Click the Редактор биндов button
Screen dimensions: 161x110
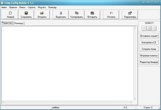pyautogui.click(x=149, y=62)
